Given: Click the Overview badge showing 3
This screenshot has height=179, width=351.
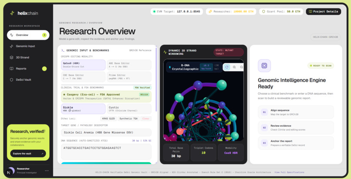Looking at the screenshot, I should pyautogui.click(x=44, y=35).
